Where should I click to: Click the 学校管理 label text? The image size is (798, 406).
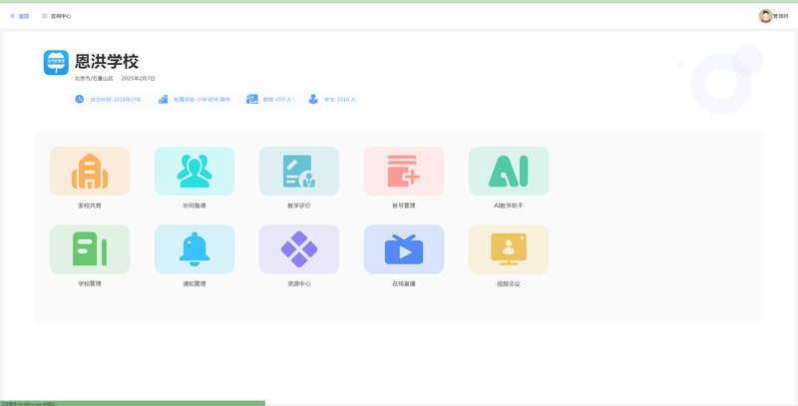[90, 284]
